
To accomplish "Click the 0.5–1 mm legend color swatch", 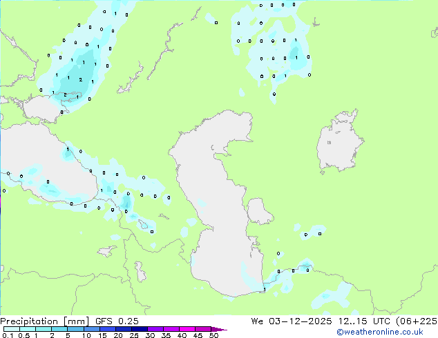I will pyautogui.click(x=28, y=329).
